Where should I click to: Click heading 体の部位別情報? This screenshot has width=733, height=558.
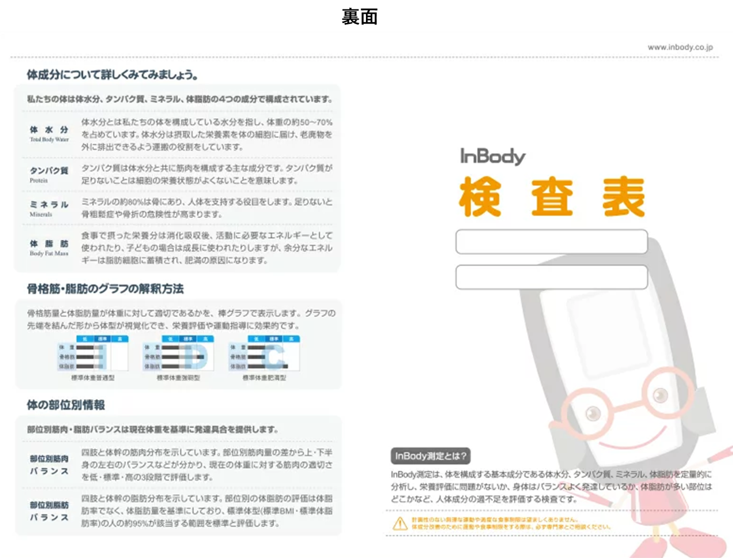[x=66, y=405]
